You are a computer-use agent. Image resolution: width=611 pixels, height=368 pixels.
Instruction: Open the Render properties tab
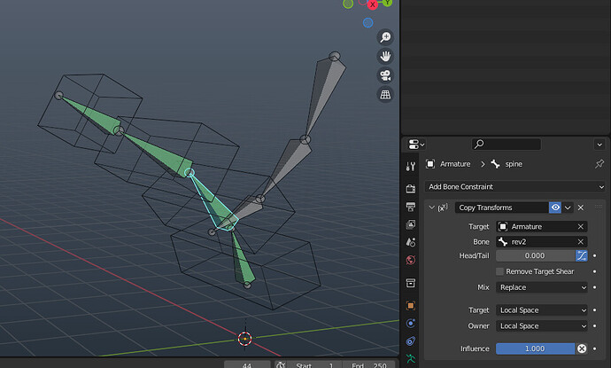pyautogui.click(x=410, y=189)
